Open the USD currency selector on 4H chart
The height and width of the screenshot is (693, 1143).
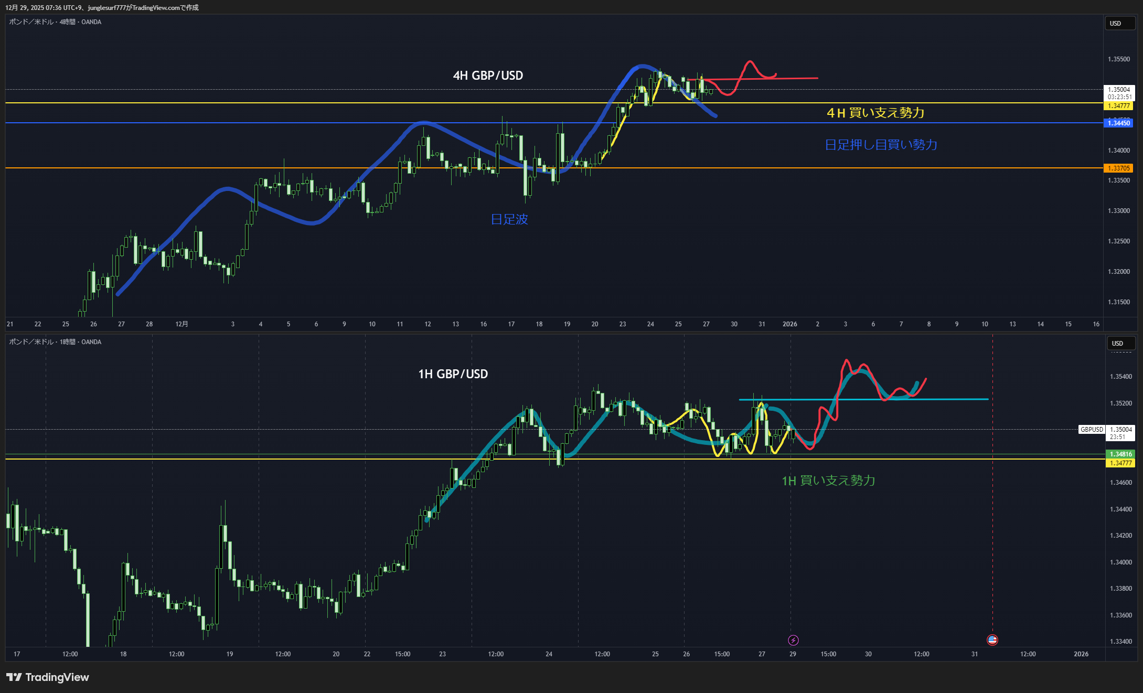point(1119,24)
